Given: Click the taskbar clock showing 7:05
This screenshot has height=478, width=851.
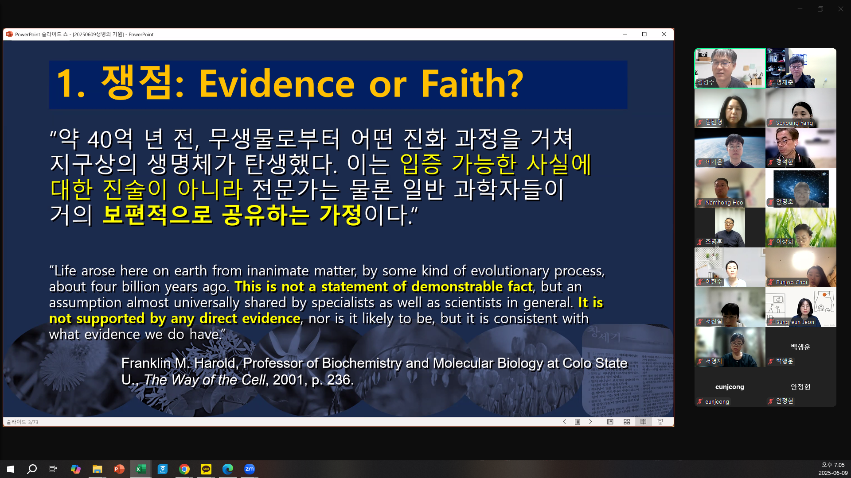Looking at the screenshot, I should 832,469.
